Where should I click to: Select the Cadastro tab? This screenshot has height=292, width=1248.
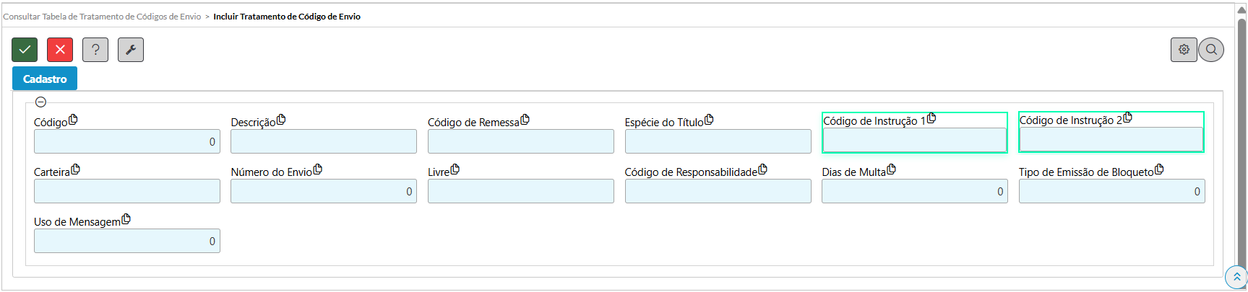(x=45, y=79)
